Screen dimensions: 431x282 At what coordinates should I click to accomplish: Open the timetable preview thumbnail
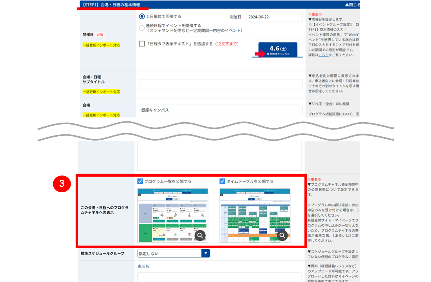[255, 215]
